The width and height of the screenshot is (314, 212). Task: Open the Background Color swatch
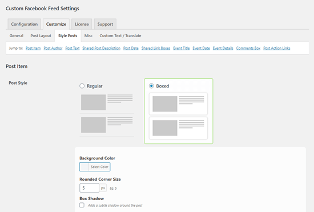pyautogui.click(x=84, y=167)
